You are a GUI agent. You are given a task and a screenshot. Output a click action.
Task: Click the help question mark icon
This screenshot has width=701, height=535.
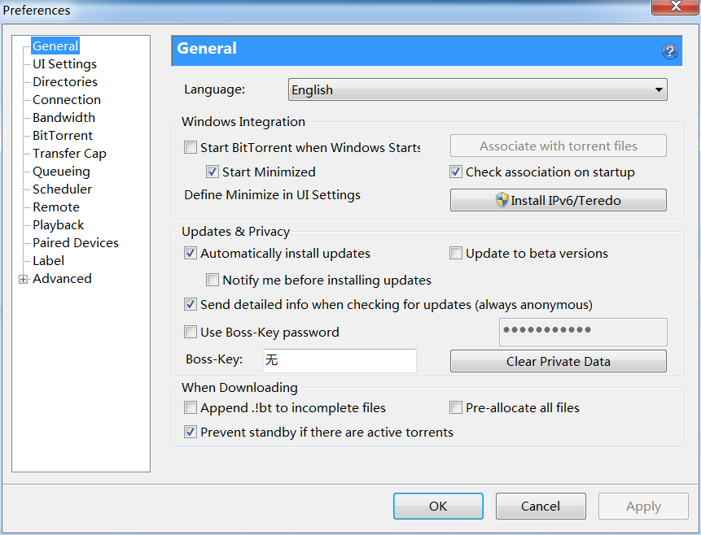(669, 51)
